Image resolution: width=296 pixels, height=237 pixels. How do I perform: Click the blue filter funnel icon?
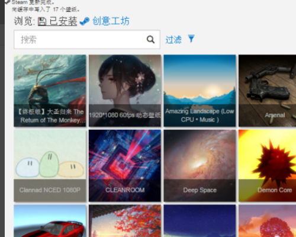tap(191, 39)
